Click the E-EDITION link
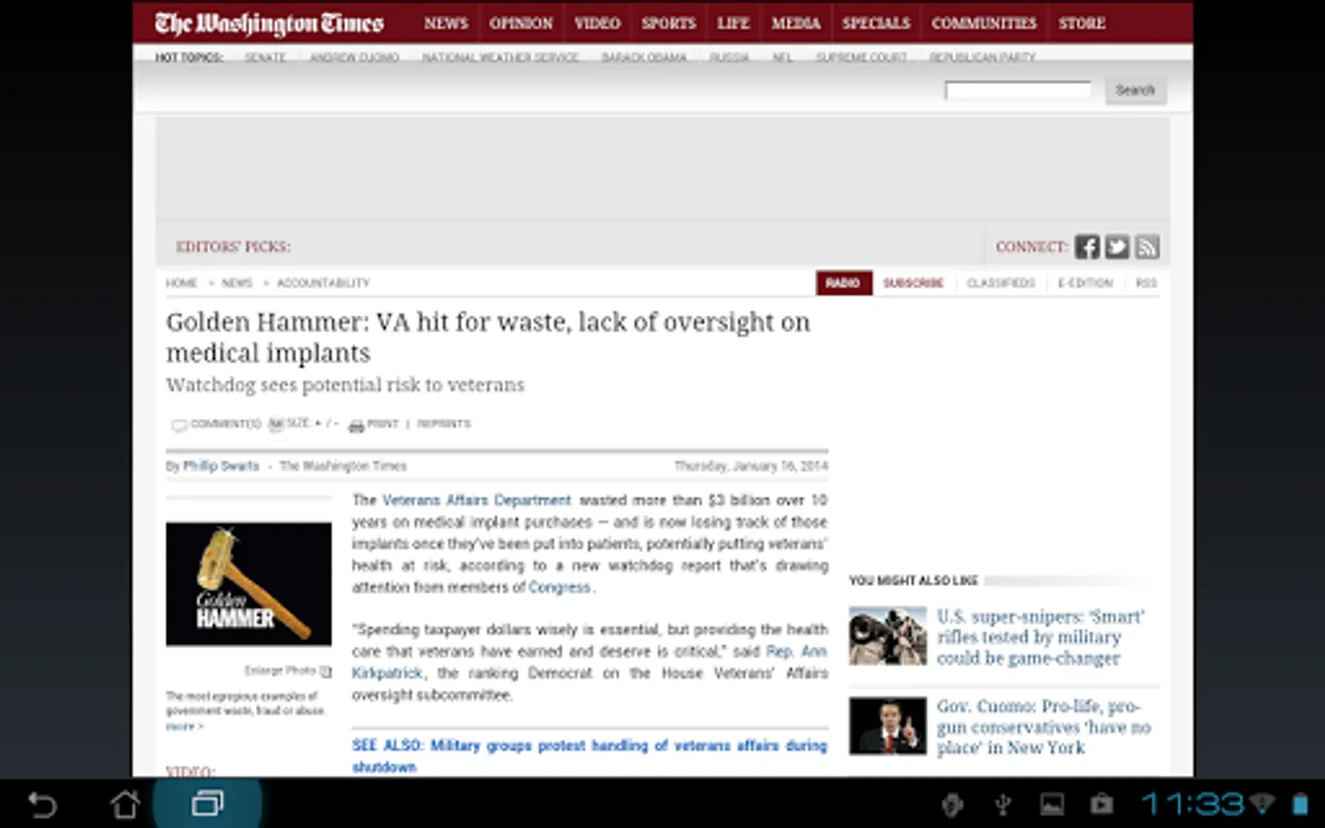The height and width of the screenshot is (828, 1325). [x=1085, y=282]
